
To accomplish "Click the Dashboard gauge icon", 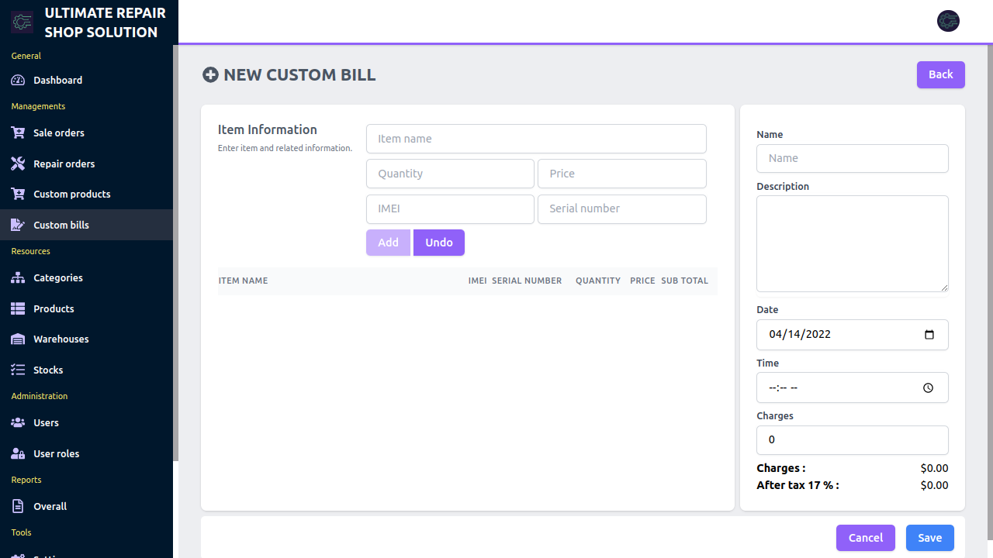I will (18, 81).
